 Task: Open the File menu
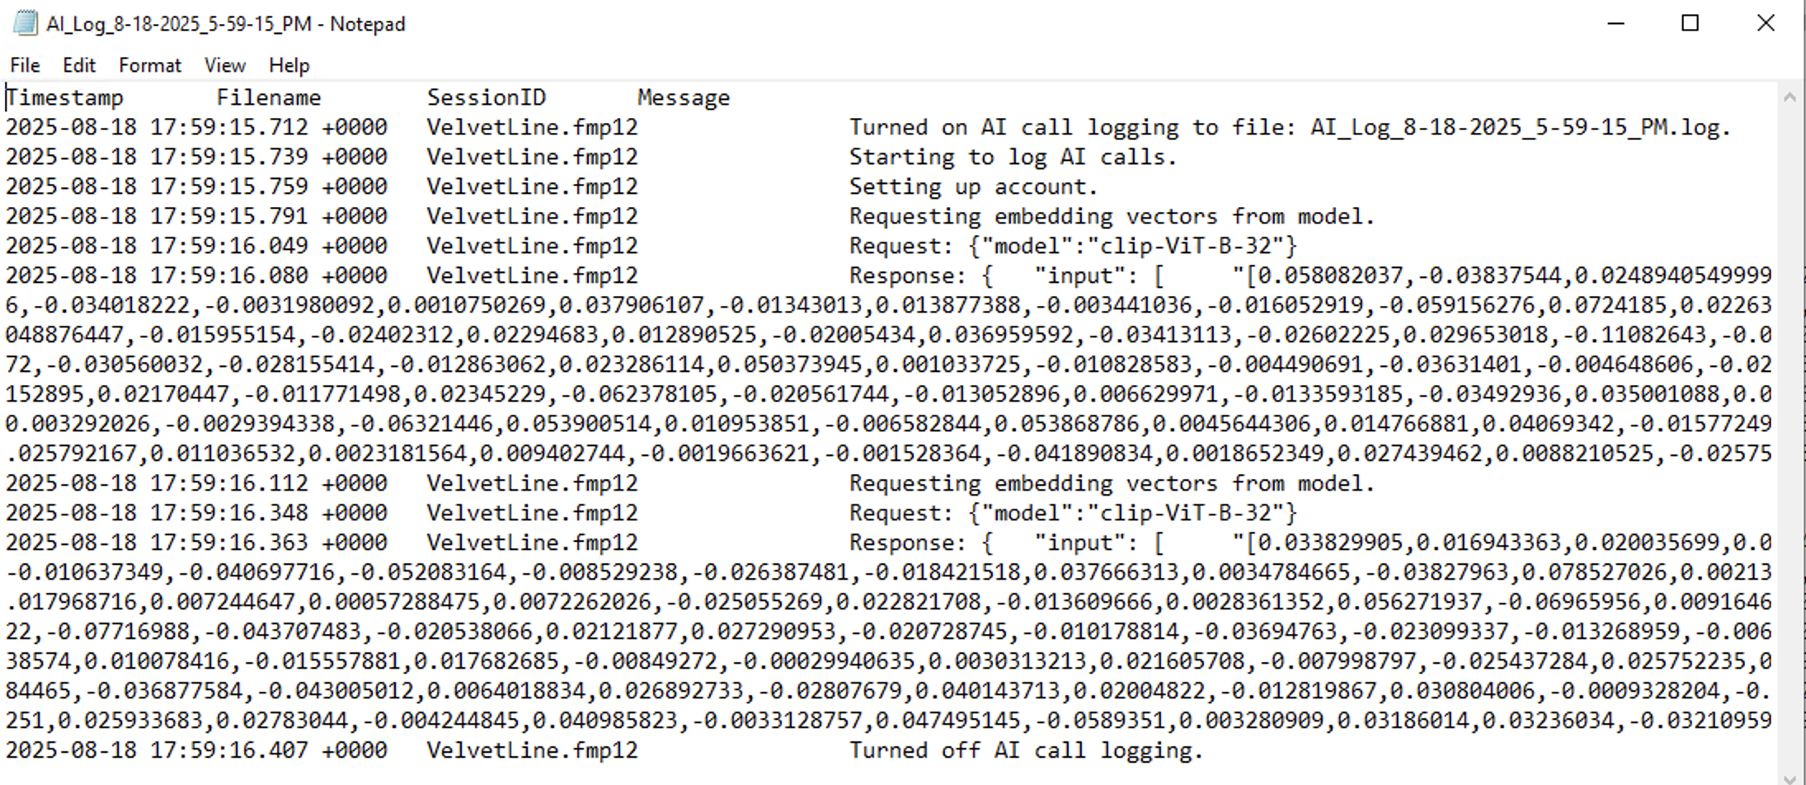pos(25,65)
